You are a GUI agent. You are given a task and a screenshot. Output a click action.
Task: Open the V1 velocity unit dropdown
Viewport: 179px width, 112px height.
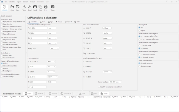click(107, 43)
